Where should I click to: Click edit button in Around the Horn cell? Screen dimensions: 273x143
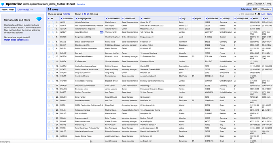click(x=101, y=32)
